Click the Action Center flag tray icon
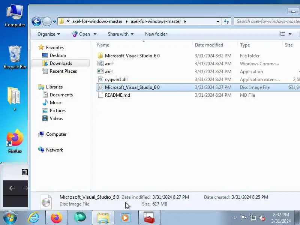The width and height of the screenshot is (300, 225). [x=244, y=218]
